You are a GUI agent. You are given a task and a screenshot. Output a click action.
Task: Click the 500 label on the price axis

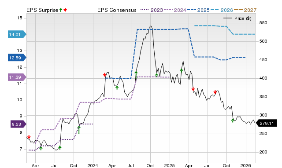coord(263,41)
